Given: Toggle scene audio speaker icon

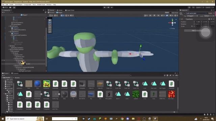Looking at the screenshot, I should point(158,15).
